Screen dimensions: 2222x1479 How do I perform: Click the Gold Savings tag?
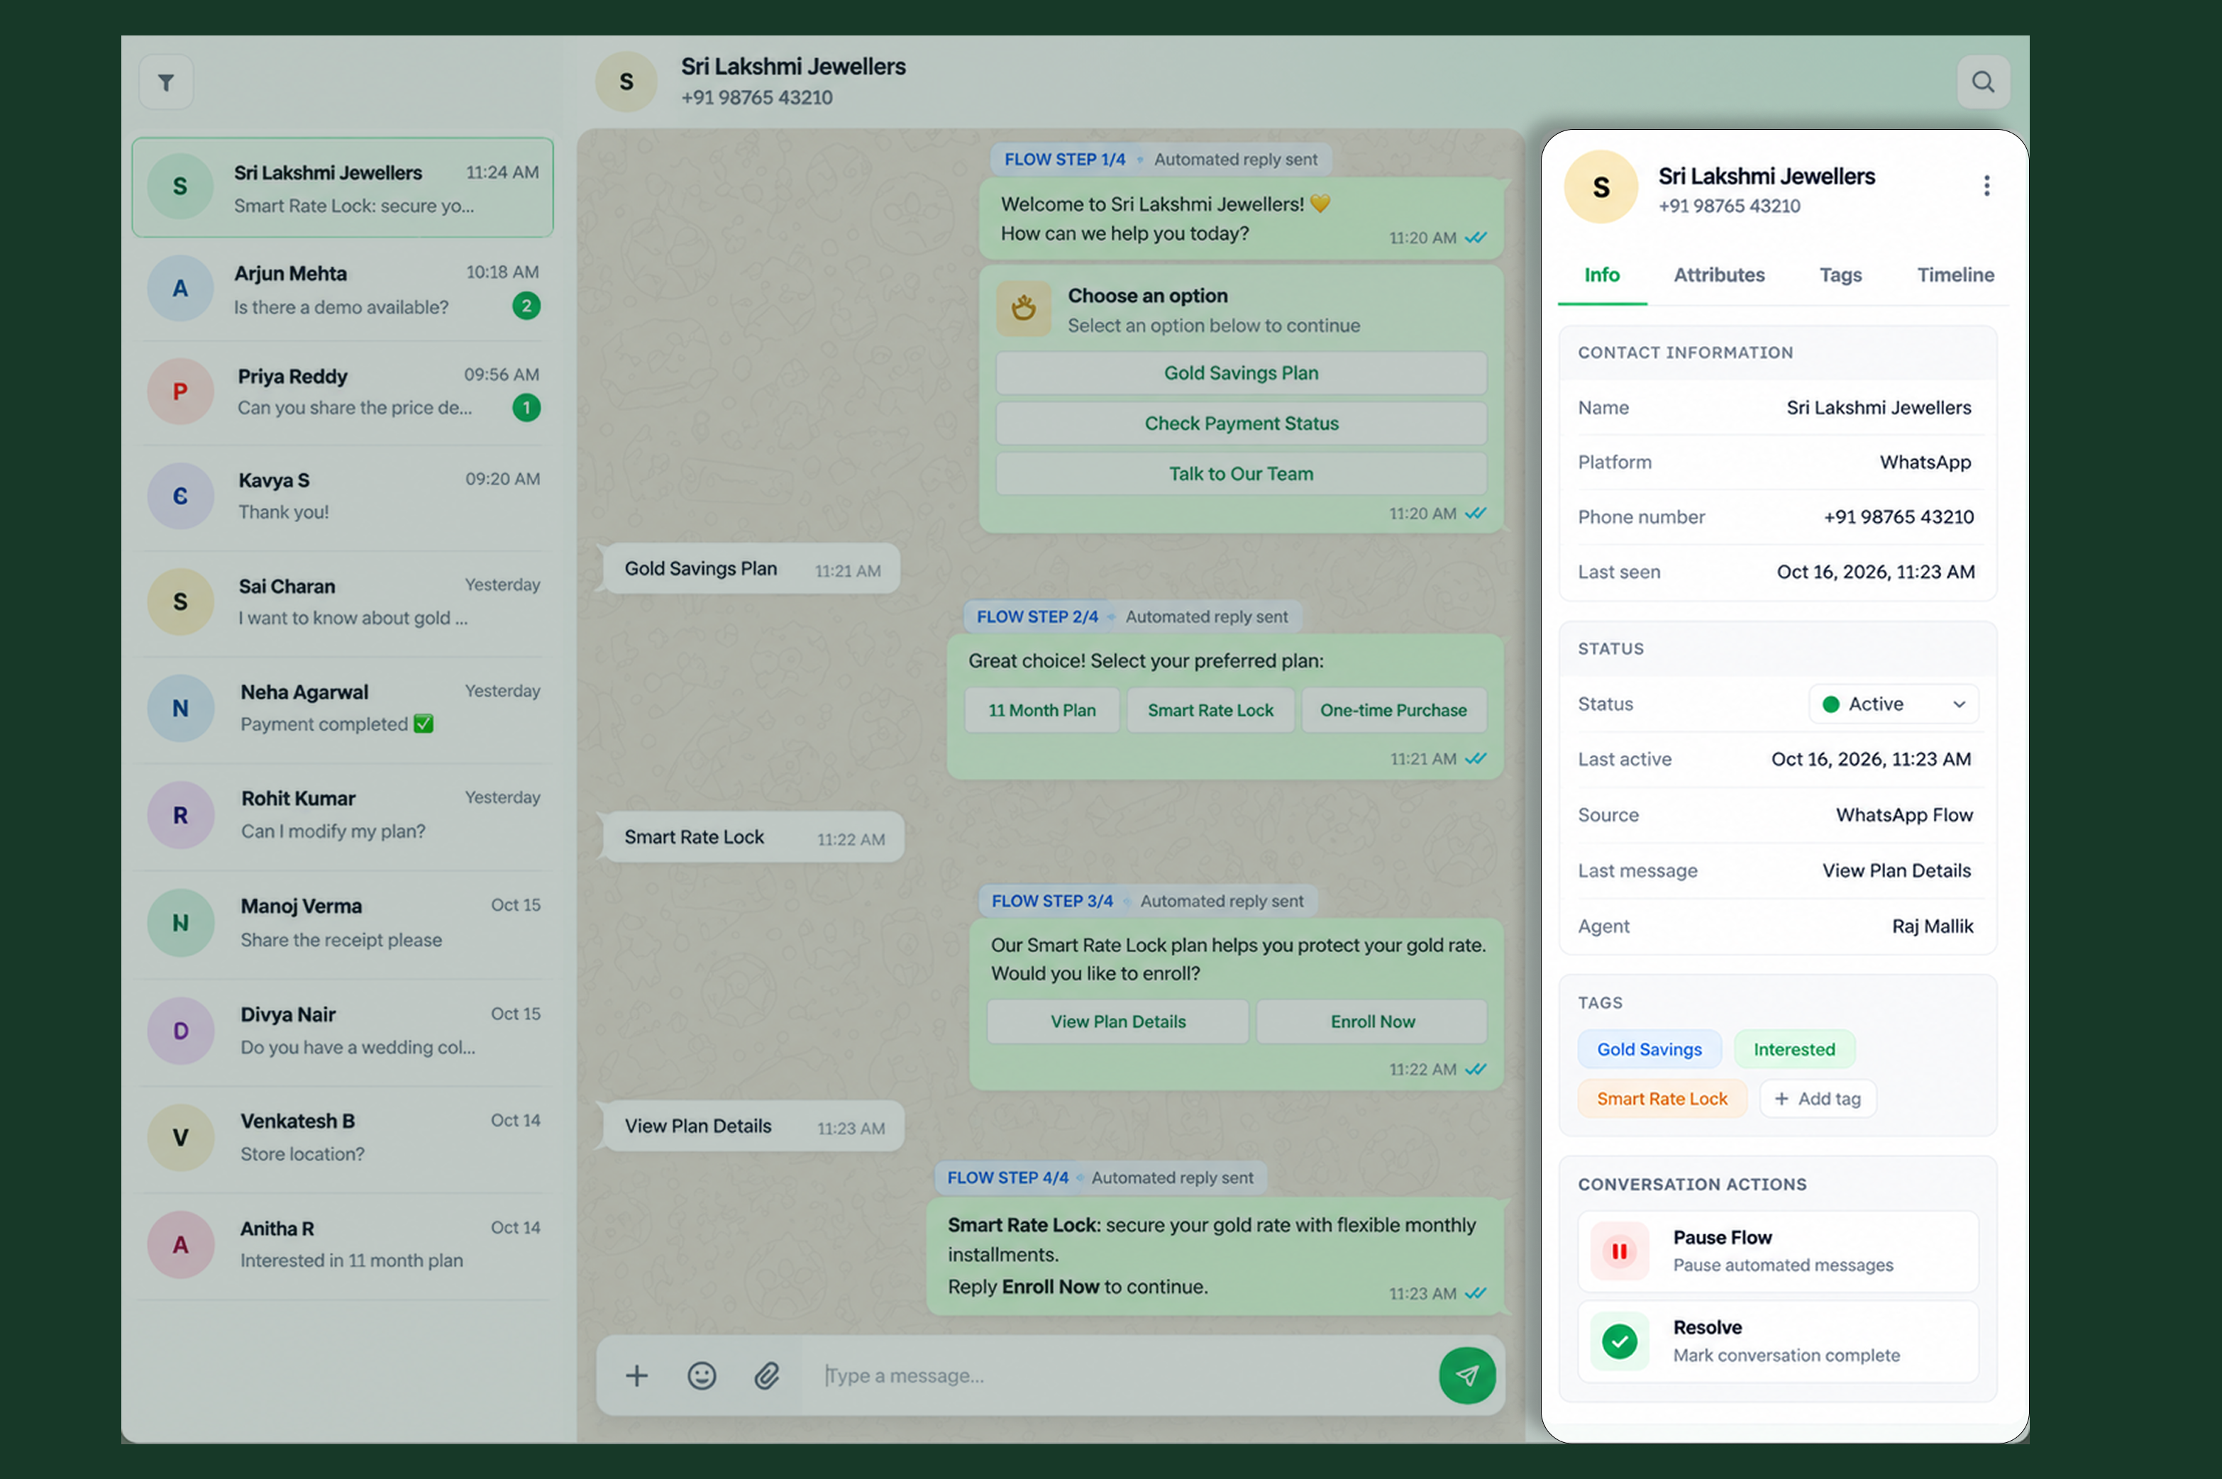[x=1649, y=1049]
